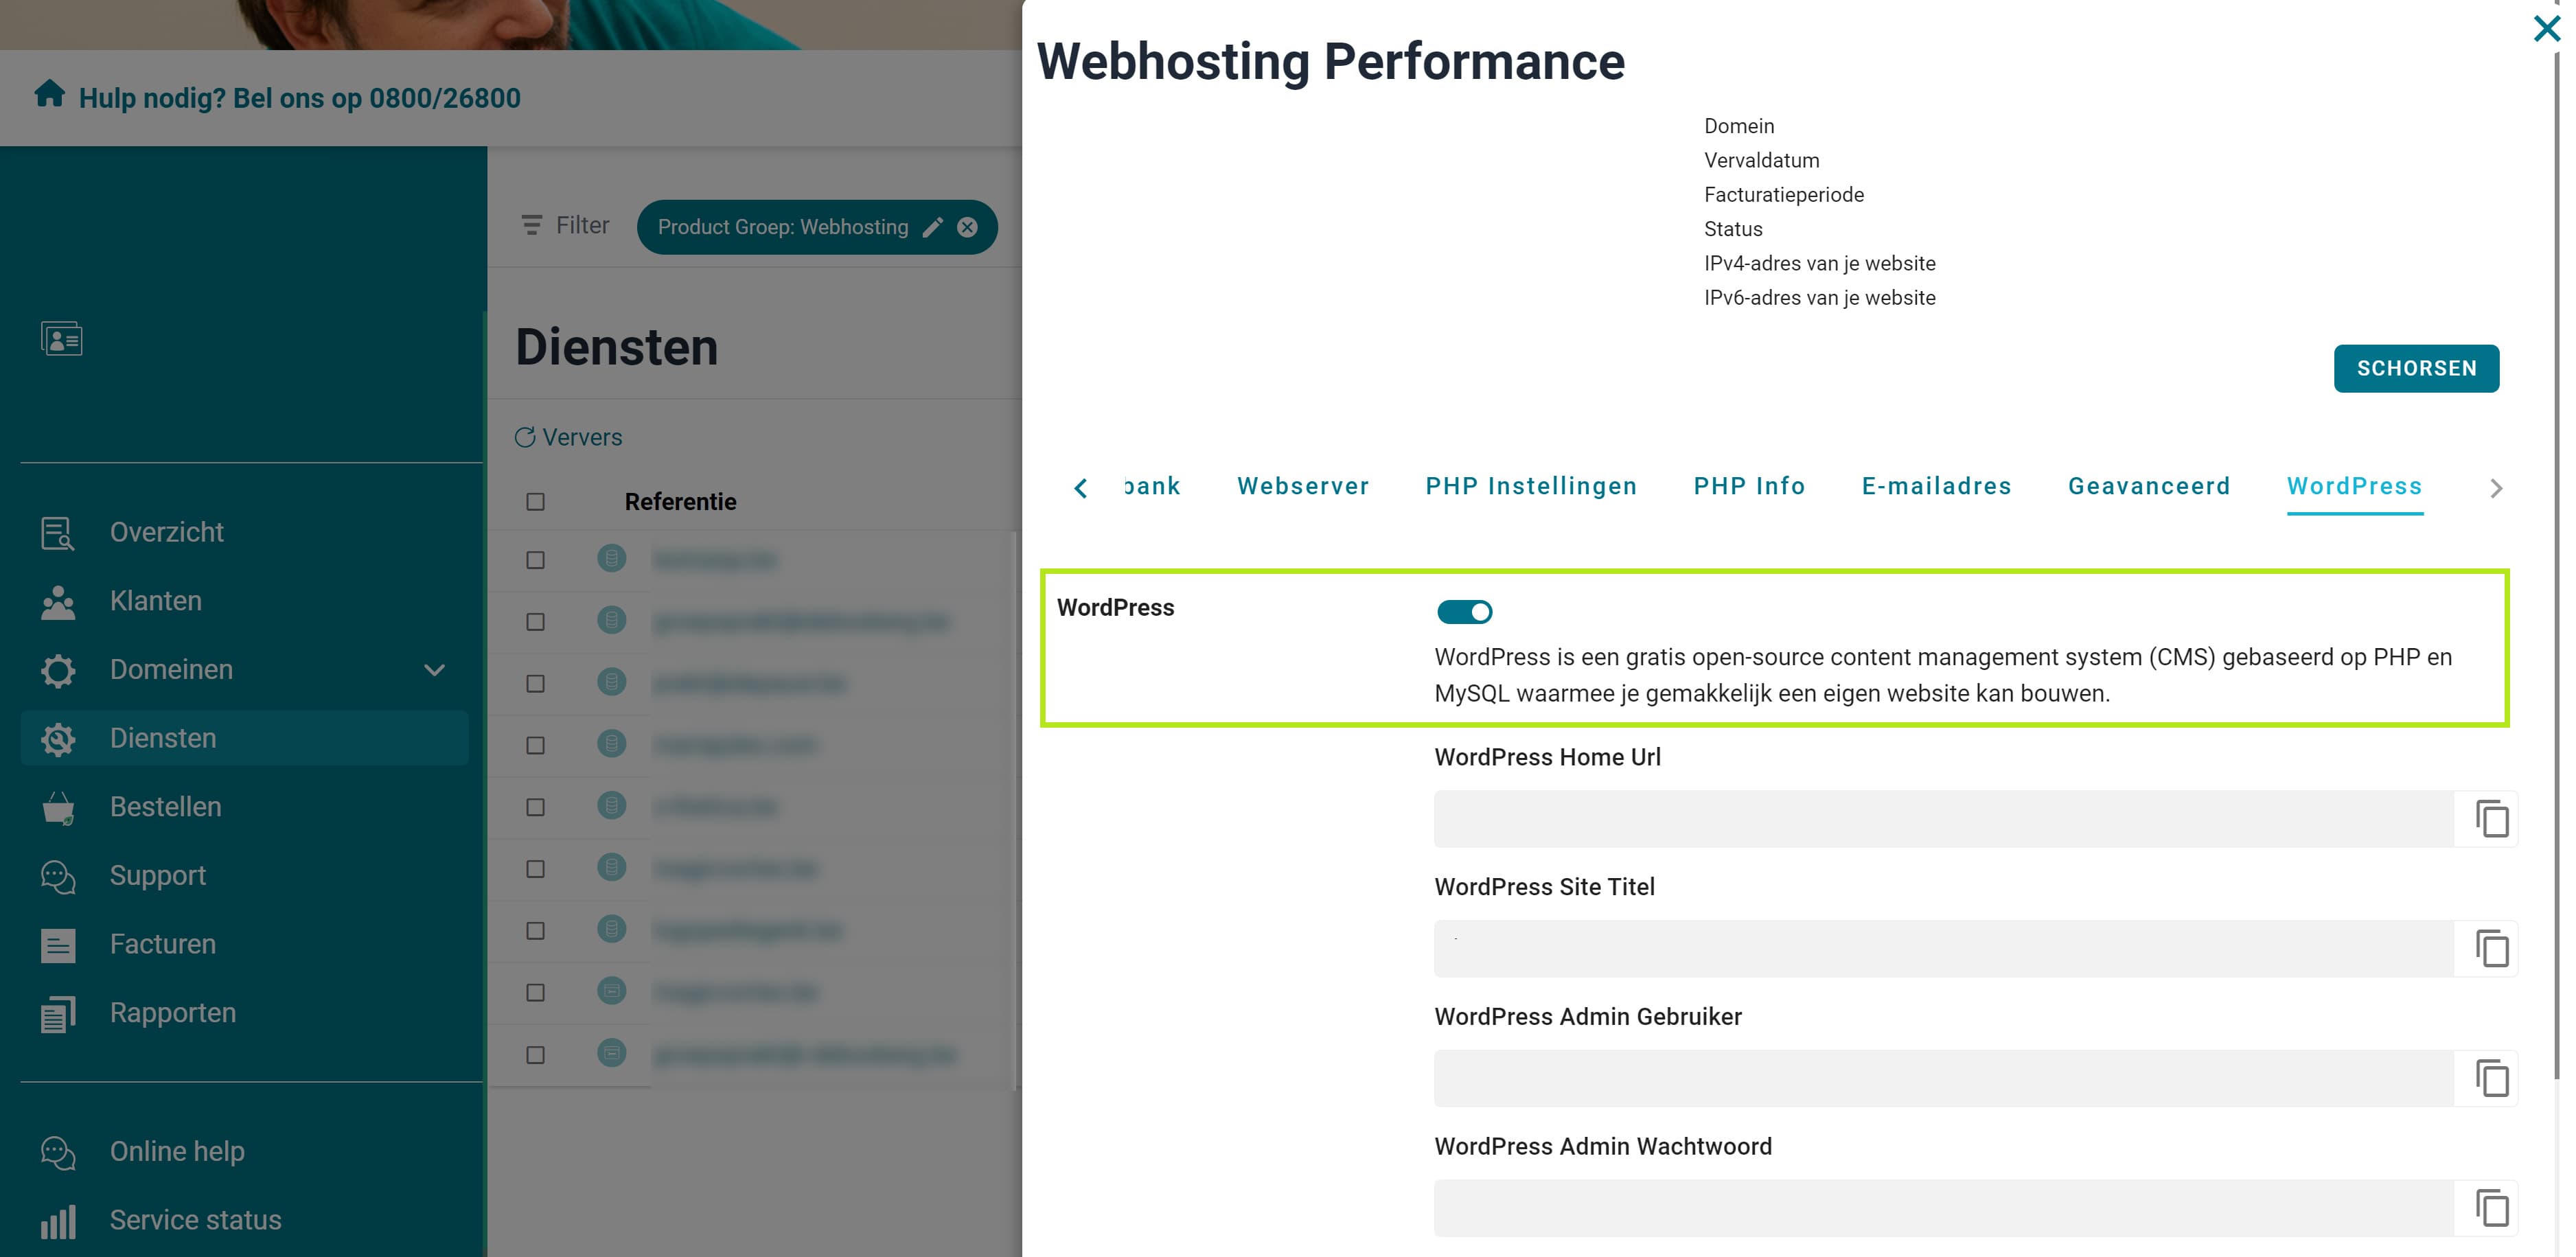Viewport: 2576px width, 1257px height.
Task: Click the Hulp nodig phone link
Action: point(300,98)
